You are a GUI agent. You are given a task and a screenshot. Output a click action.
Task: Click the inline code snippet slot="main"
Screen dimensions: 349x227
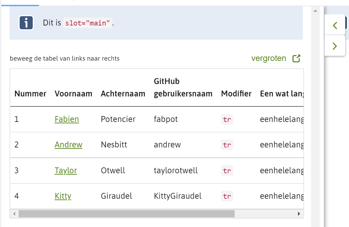pos(88,23)
